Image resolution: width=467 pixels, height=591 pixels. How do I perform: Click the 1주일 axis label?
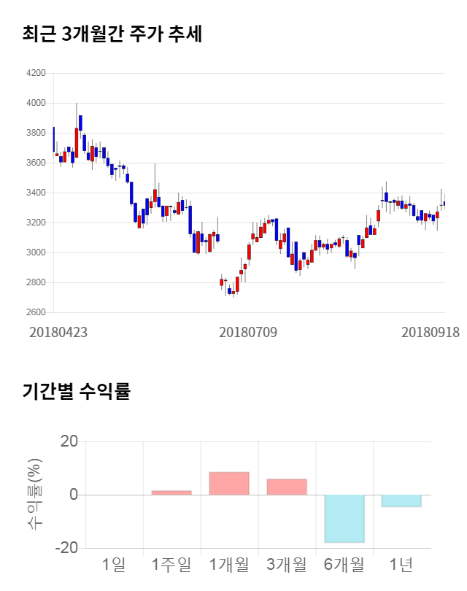pyautogui.click(x=171, y=564)
